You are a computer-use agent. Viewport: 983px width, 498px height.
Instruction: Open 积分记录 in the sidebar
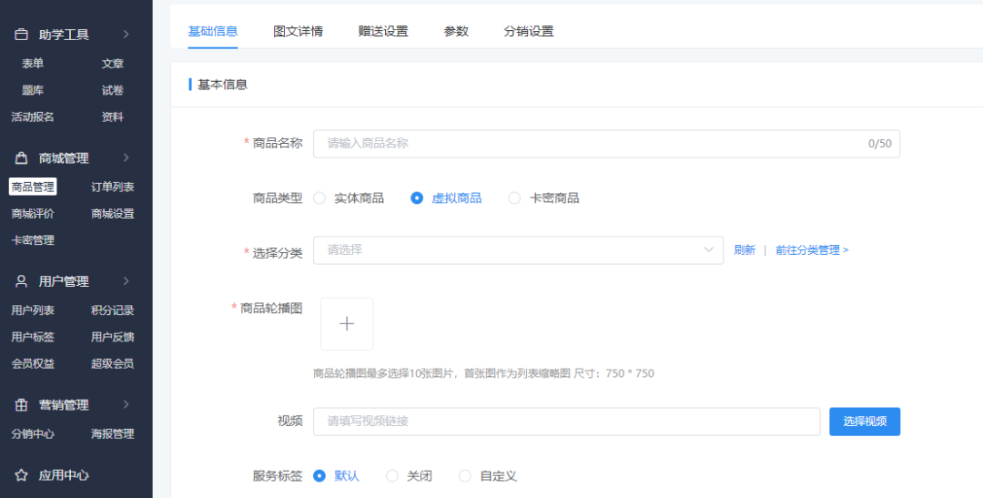point(113,310)
